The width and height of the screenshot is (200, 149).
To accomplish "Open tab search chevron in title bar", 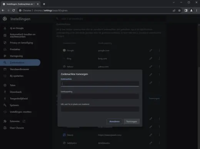I will tap(174, 2).
